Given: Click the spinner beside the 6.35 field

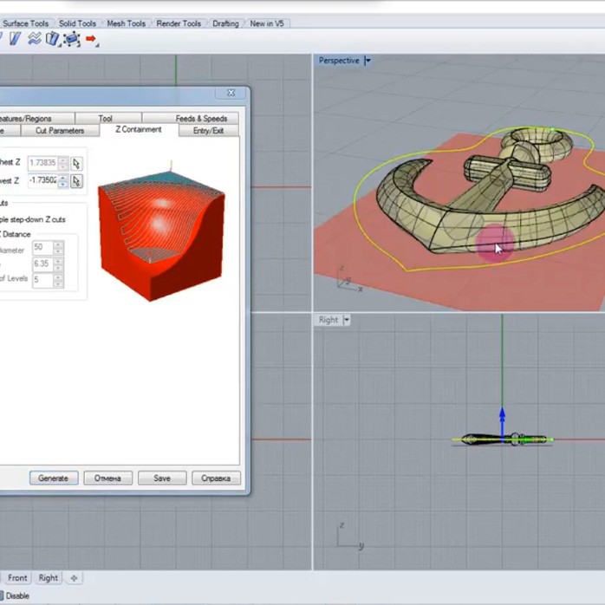Looking at the screenshot, I should [59, 263].
